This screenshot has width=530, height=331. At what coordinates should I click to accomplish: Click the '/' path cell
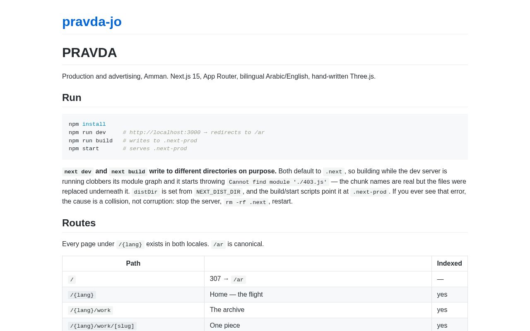click(133, 279)
